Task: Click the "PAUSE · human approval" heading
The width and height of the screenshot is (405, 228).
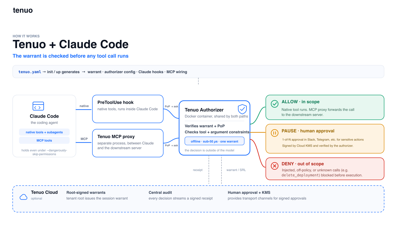Action: [308, 131]
